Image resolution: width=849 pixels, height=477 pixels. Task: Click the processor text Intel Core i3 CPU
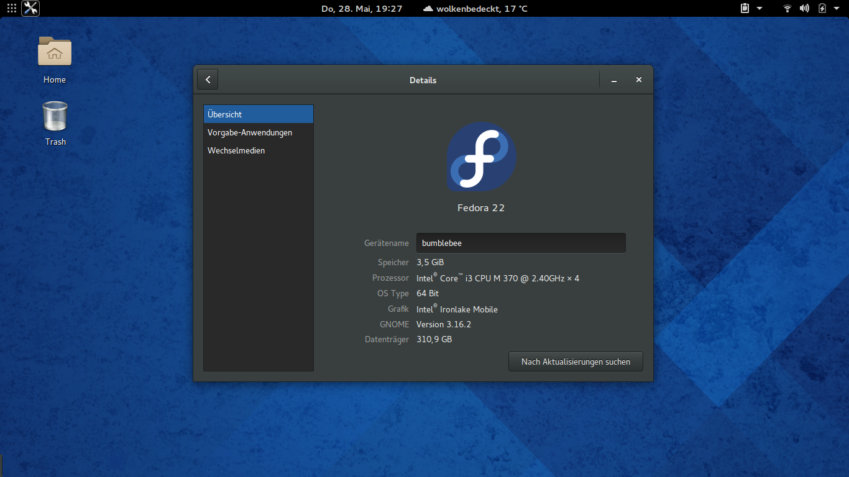coord(498,278)
